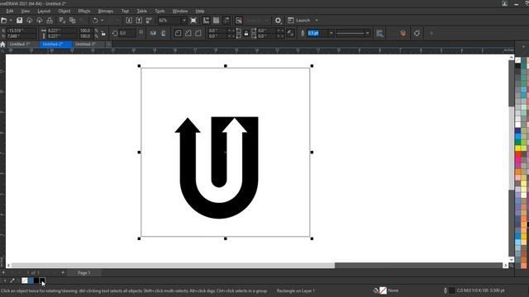Click the new document plus tab
Image resolution: width=529 pixels, height=297 pixels.
click(108, 44)
